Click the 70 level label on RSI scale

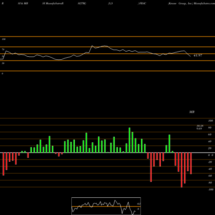click(x=3, y=49)
